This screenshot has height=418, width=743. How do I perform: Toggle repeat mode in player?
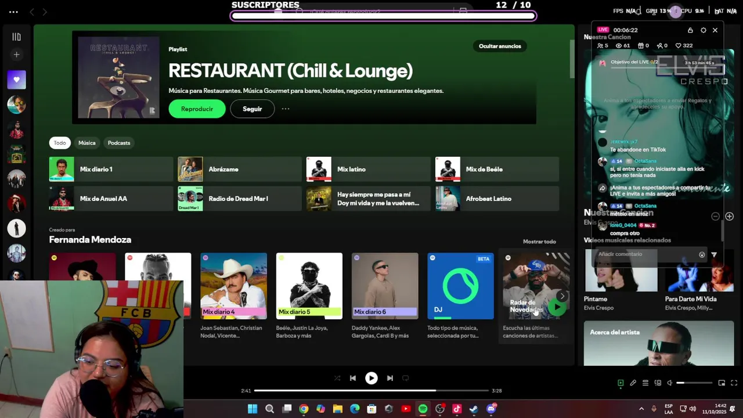(x=406, y=378)
